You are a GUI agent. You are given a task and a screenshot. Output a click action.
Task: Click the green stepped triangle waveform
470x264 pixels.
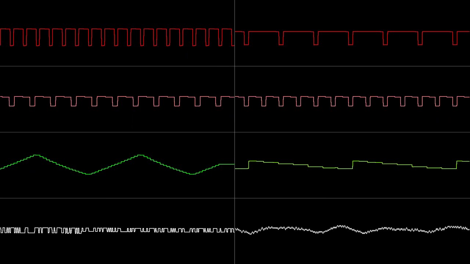(117, 165)
